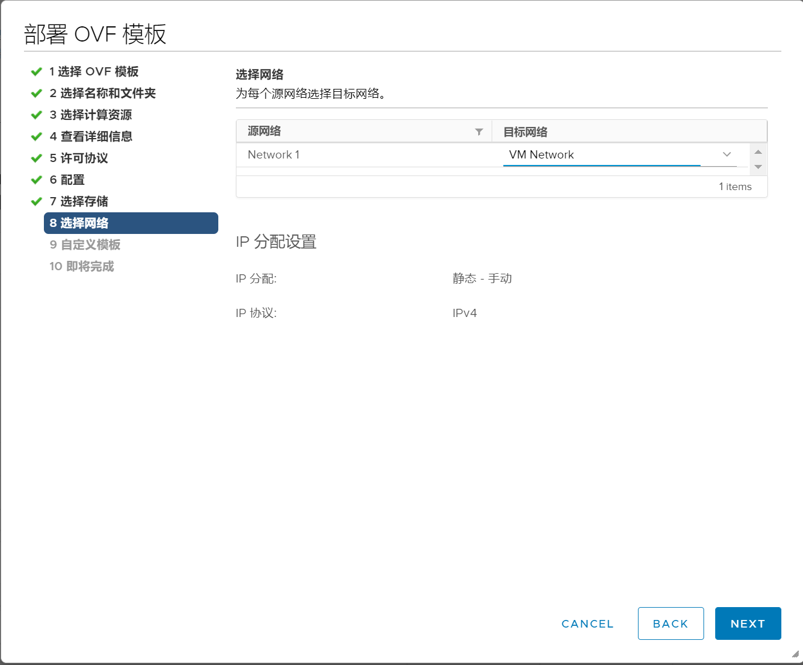The width and height of the screenshot is (803, 665).
Task: Click disabled step 10 即将完成
Action: [x=81, y=266]
